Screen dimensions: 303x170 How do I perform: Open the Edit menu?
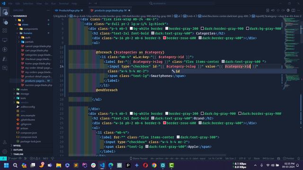18,3
